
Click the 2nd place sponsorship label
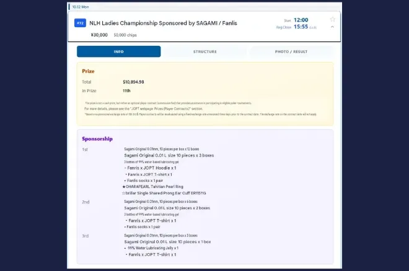86,202
